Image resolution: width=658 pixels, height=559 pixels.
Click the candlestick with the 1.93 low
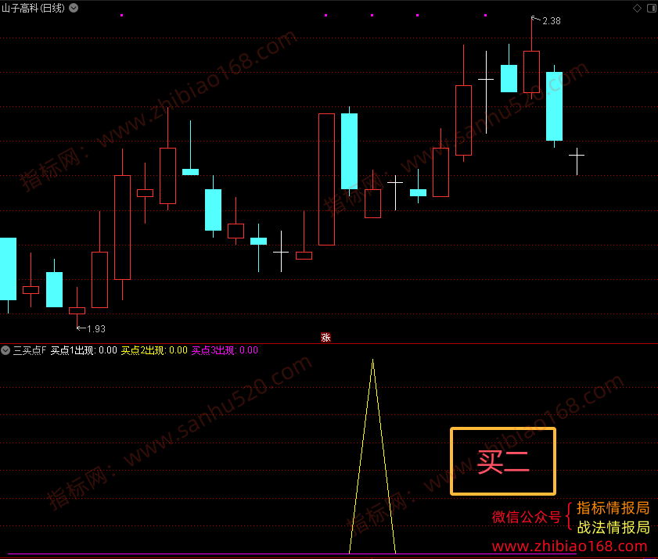(x=77, y=308)
